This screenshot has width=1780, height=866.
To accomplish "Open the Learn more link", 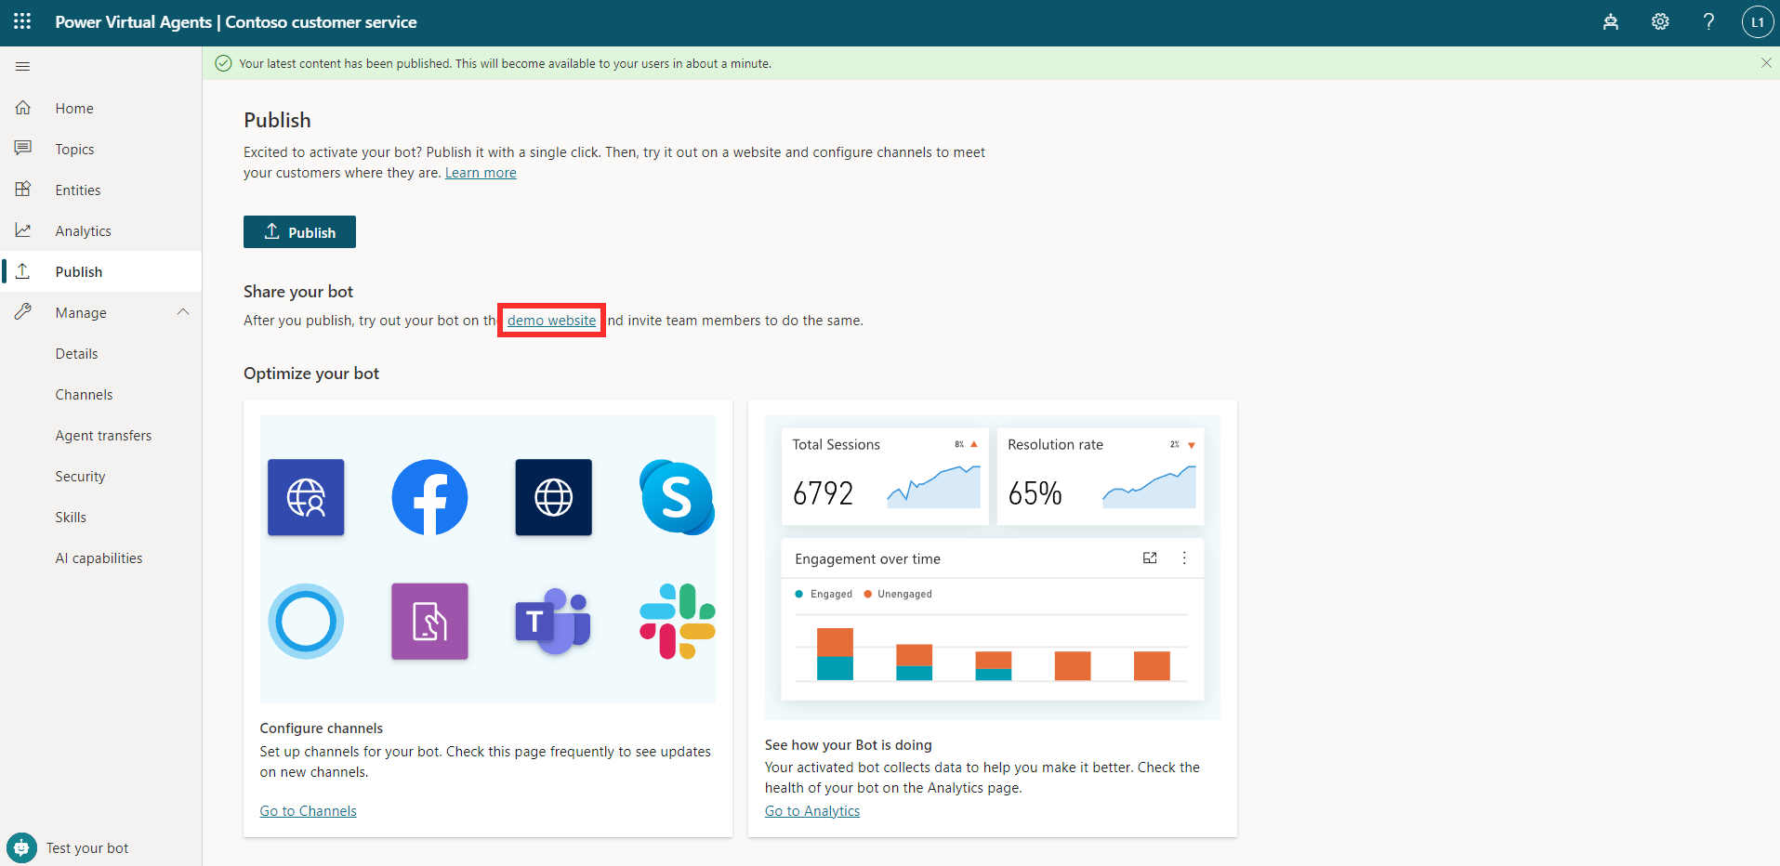I will 481,173.
